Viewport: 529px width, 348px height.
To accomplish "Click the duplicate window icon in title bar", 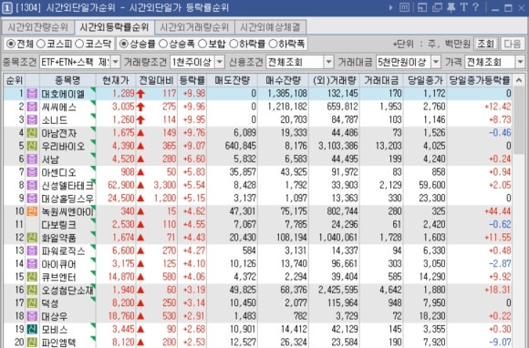I will (x=437, y=7).
